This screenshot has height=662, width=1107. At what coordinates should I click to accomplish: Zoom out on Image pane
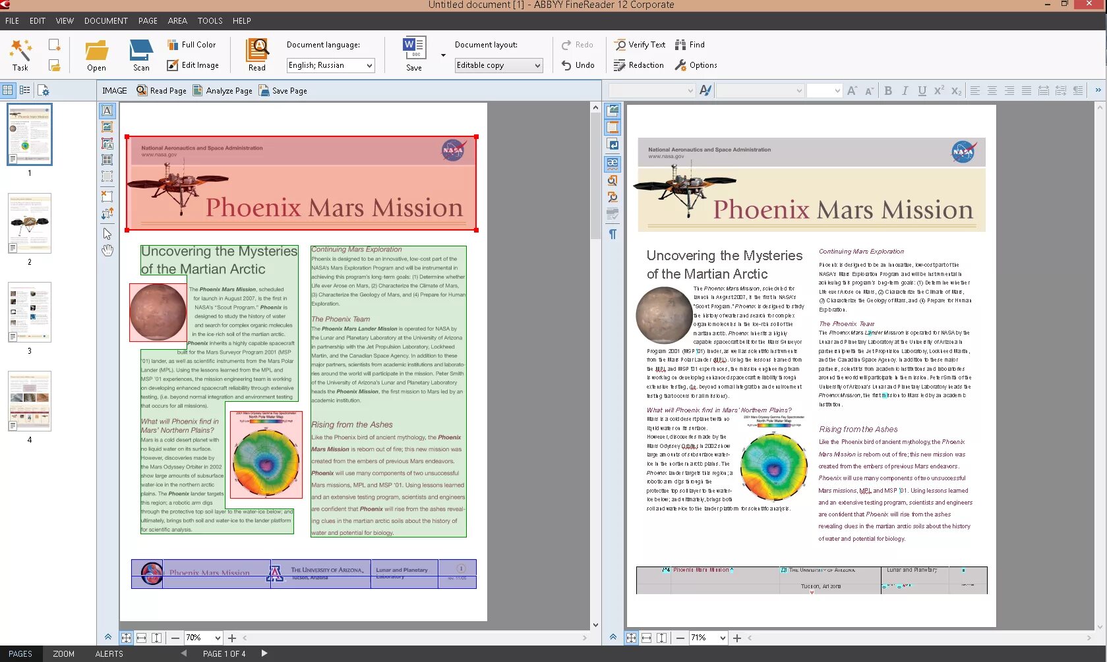tap(175, 638)
